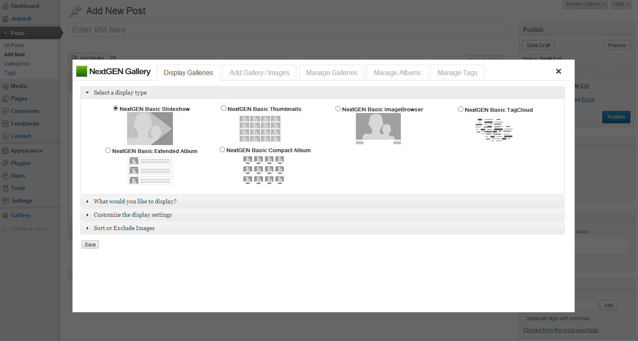Expand "Customize the display settings" section
Screen dimensions: 638x341
point(322,215)
